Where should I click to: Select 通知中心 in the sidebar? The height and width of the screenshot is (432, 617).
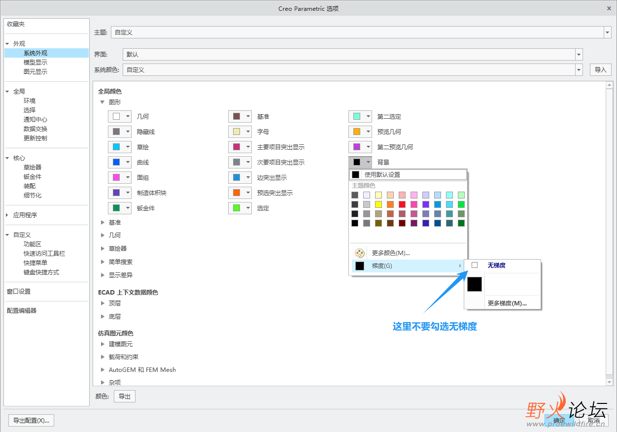pos(35,120)
